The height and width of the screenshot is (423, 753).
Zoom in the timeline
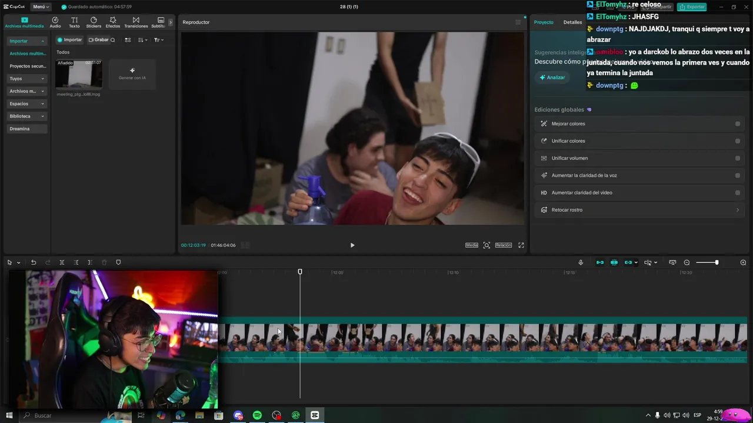click(x=743, y=263)
